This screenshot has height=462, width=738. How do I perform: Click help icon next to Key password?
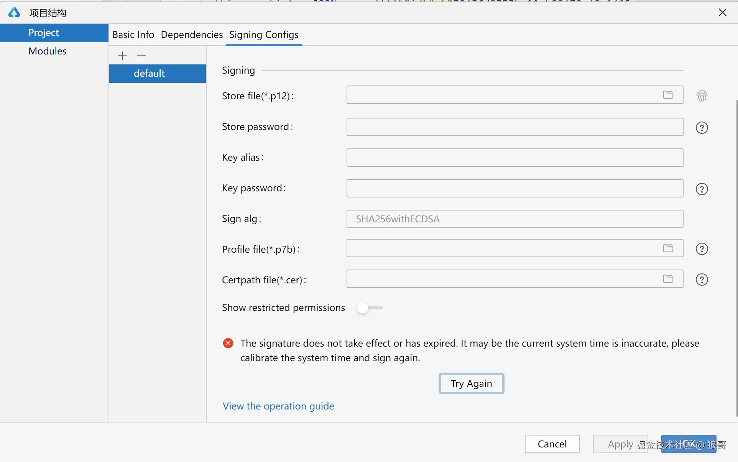pos(702,189)
